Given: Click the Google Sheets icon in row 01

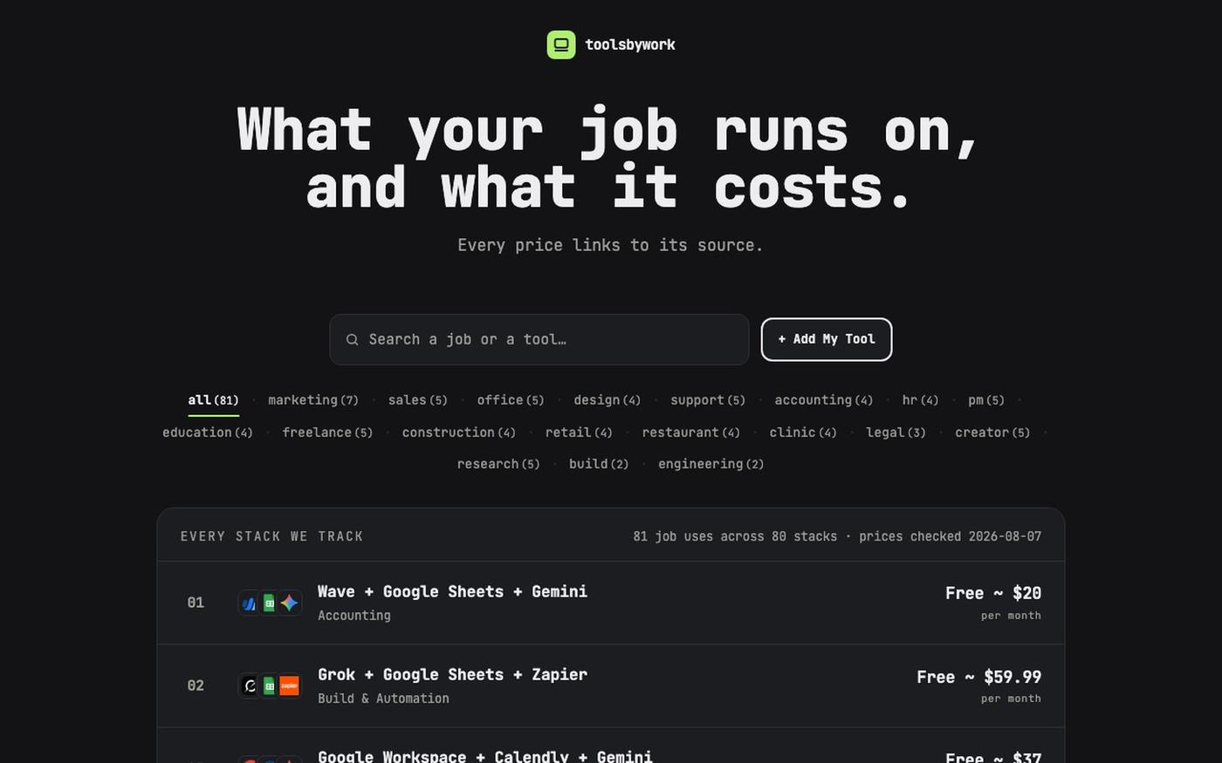Looking at the screenshot, I should (270, 603).
